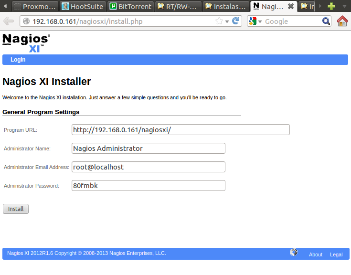Click the site identity globe icon

(26, 21)
